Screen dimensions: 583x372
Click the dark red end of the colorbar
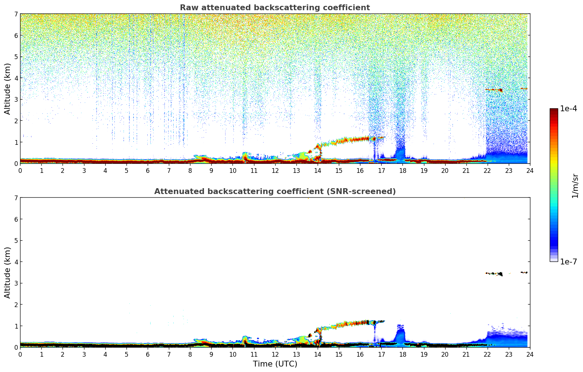pos(554,111)
